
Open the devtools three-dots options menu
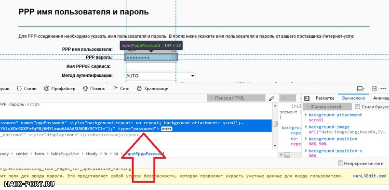point(384,89)
